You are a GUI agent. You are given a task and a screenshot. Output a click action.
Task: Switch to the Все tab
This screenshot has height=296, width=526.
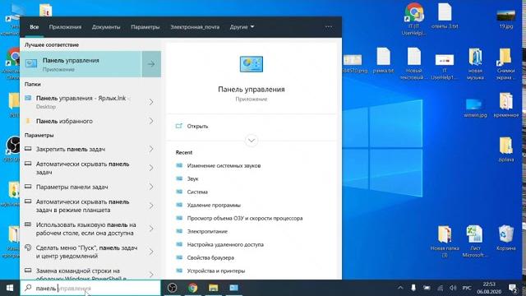(x=35, y=27)
